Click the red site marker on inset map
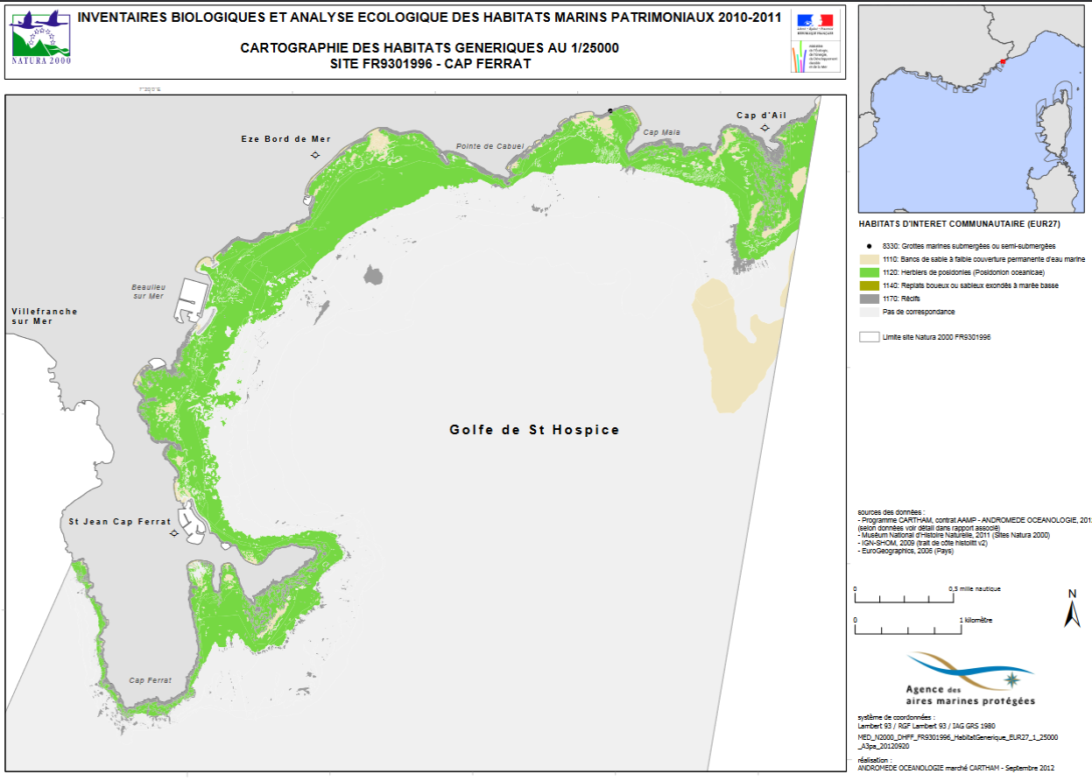 point(1003,61)
